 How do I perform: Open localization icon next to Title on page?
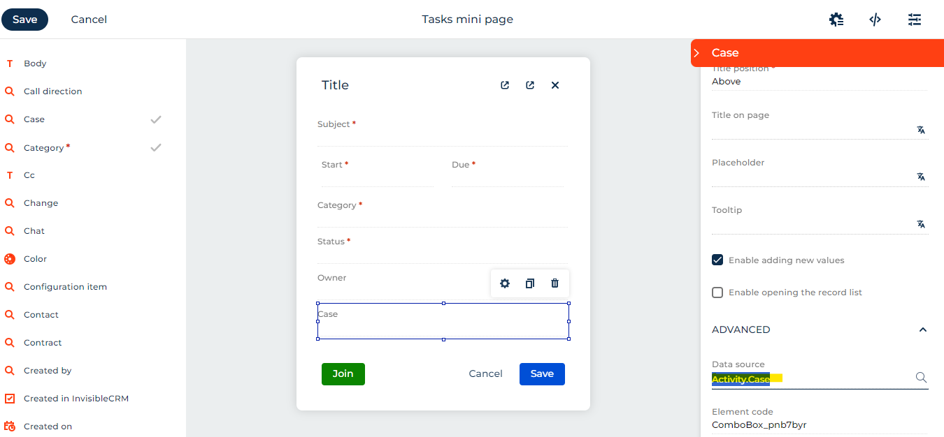pyautogui.click(x=921, y=130)
